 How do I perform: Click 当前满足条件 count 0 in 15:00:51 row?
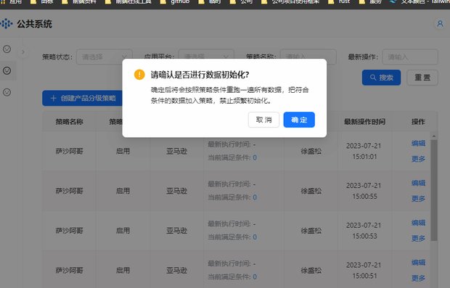pos(255,277)
